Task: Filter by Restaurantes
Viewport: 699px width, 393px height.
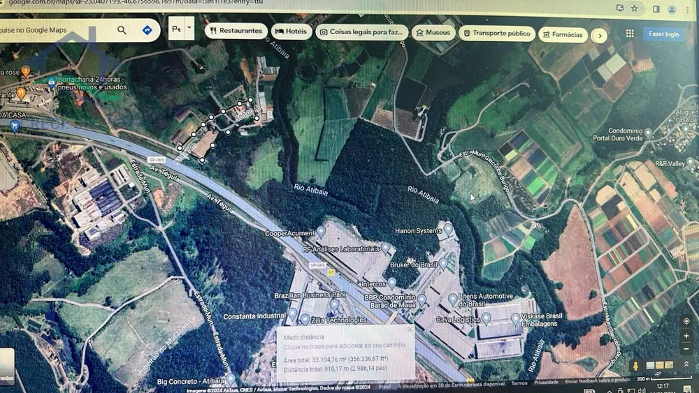Action: click(236, 31)
